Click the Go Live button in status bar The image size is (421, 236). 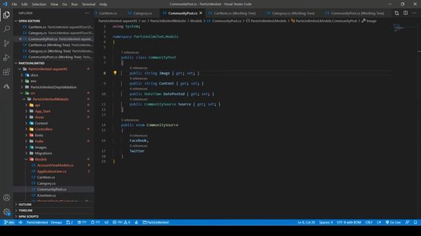click(x=393, y=222)
